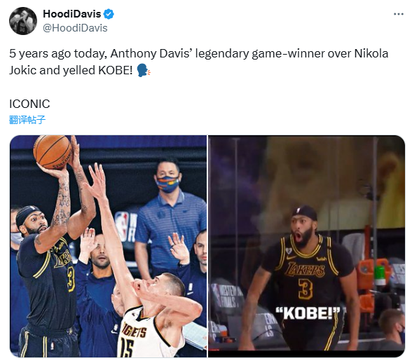The width and height of the screenshot is (412, 363).
Task: Click the HoodiDavis display name
Action: point(71,14)
